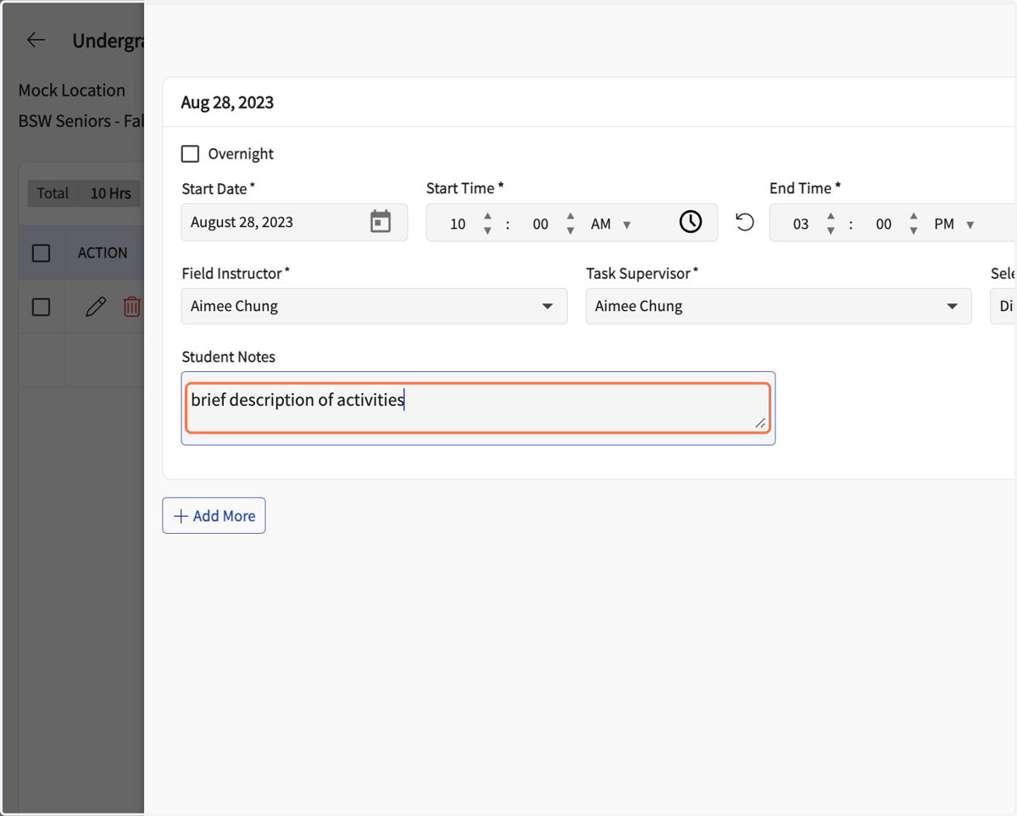Image resolution: width=1017 pixels, height=816 pixels.
Task: Click the Task Supervisor label
Action: [x=642, y=274]
